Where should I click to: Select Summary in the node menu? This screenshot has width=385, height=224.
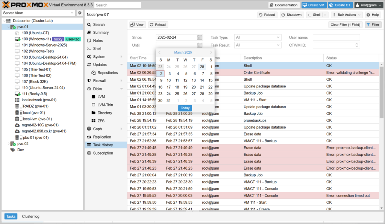tap(101, 33)
